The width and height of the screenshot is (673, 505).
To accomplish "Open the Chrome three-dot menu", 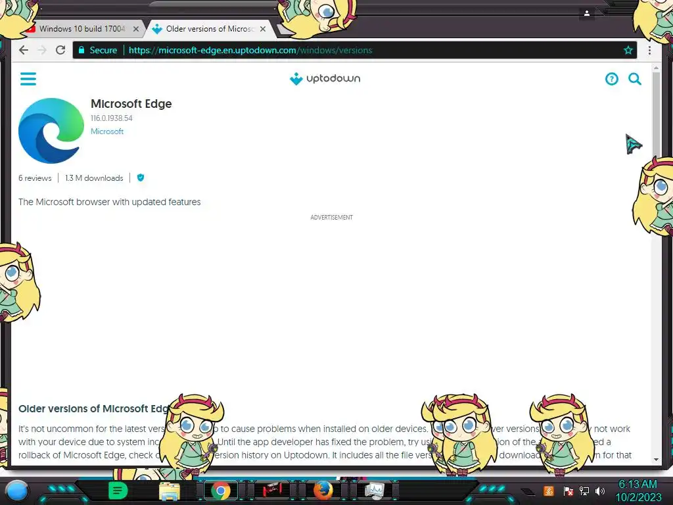I will [649, 50].
